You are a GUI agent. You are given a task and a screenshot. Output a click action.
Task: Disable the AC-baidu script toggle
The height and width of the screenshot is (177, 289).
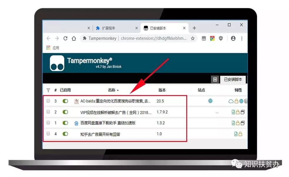pos(65,101)
